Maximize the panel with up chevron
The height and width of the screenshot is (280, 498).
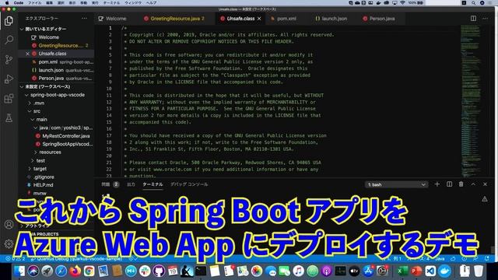[473, 184]
